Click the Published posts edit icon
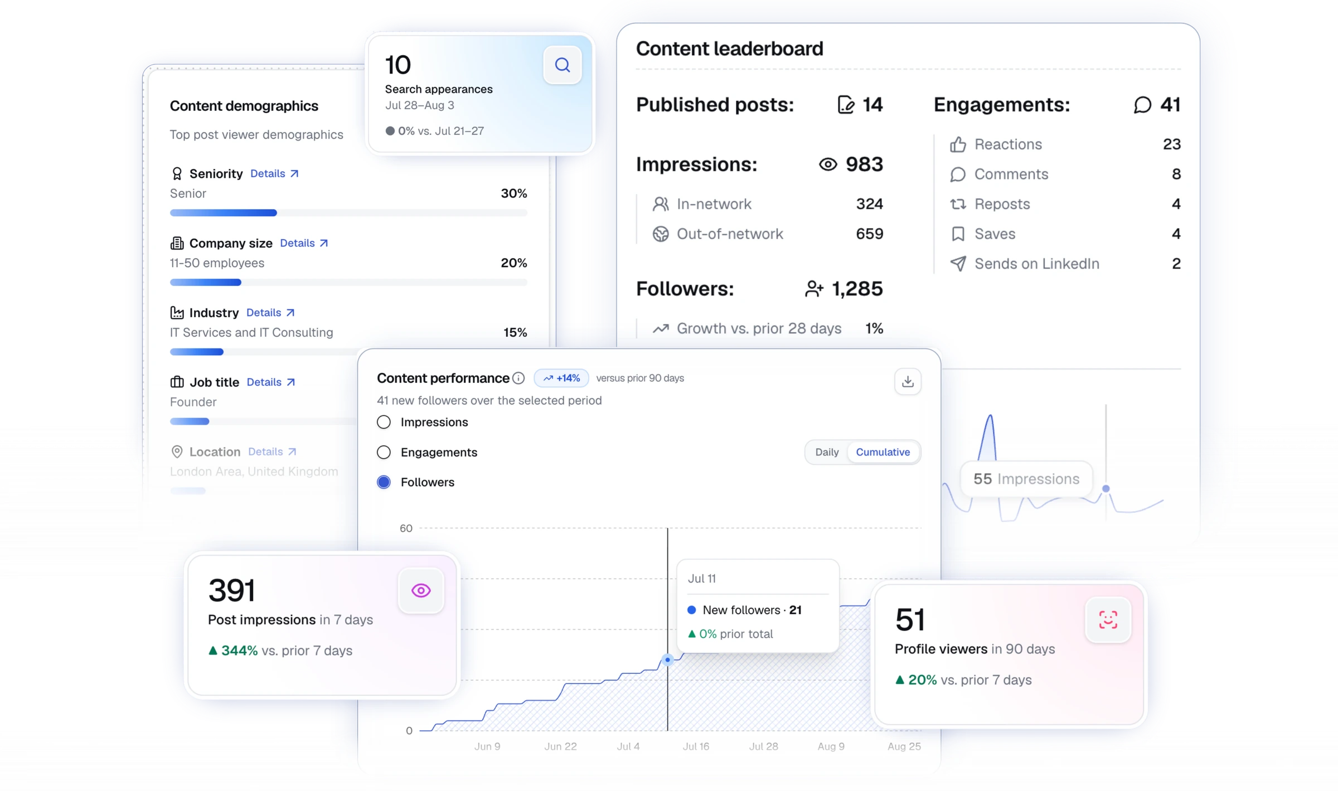Screen dimensions: 1338x791 (x=846, y=105)
